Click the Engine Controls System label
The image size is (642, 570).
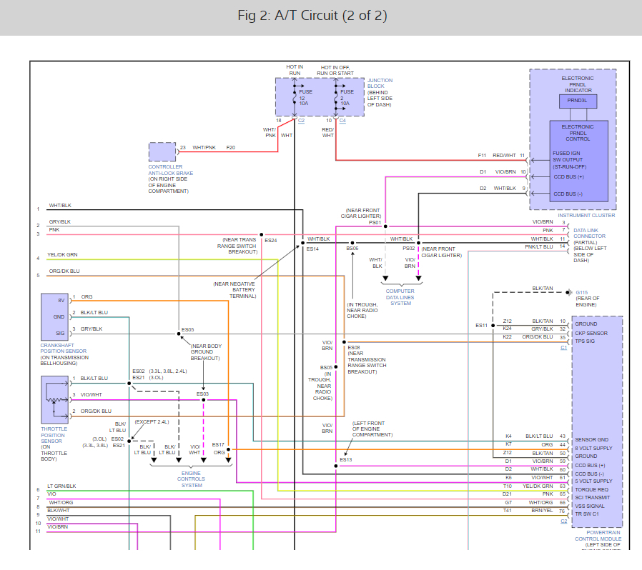(191, 479)
